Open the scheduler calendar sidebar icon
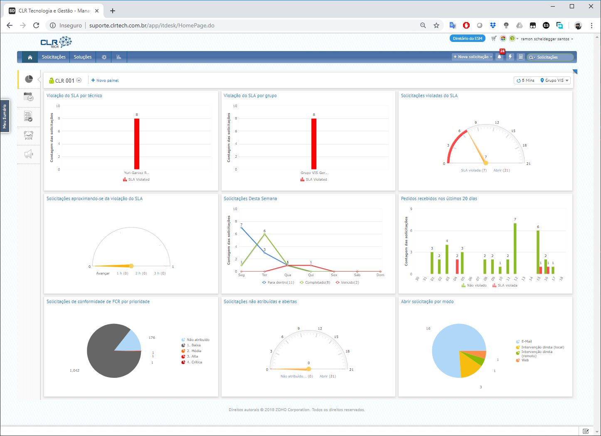Image resolution: width=601 pixels, height=436 pixels. pos(29,97)
